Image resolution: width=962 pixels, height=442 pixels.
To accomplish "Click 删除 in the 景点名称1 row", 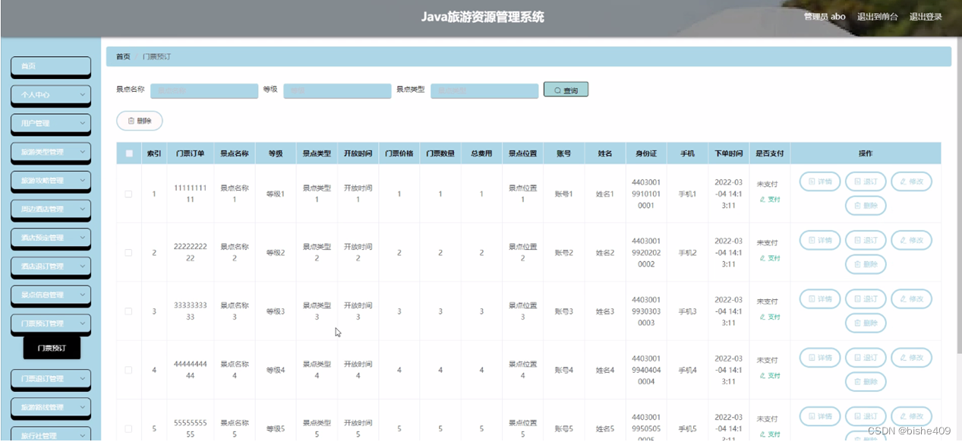I will coord(866,205).
